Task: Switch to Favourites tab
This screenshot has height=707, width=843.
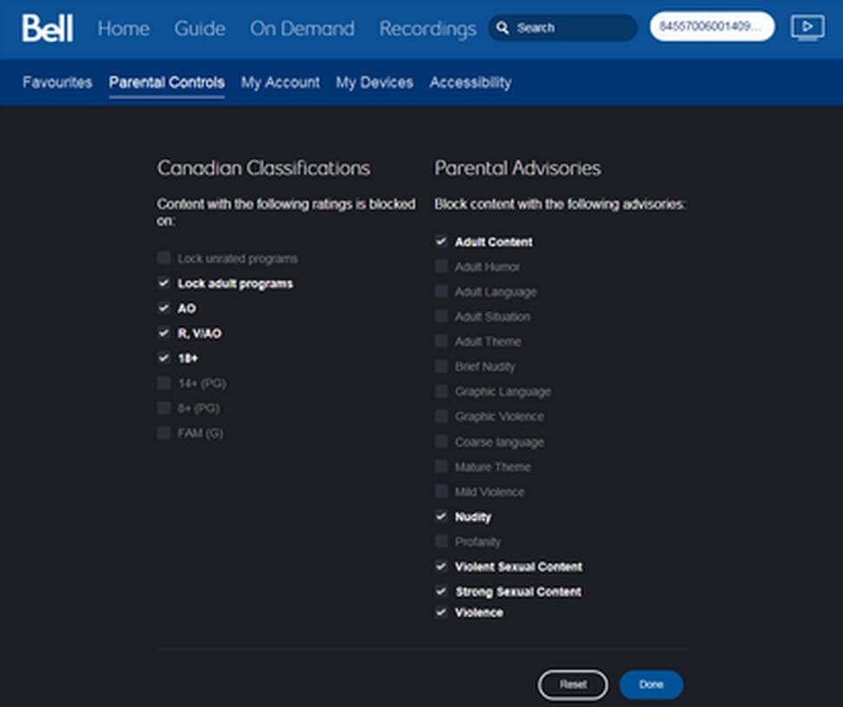Action: click(x=57, y=82)
